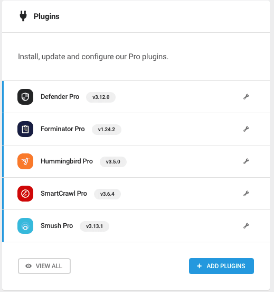Open Defender Pro configure wrench
The height and width of the screenshot is (292, 274).
pos(246,97)
